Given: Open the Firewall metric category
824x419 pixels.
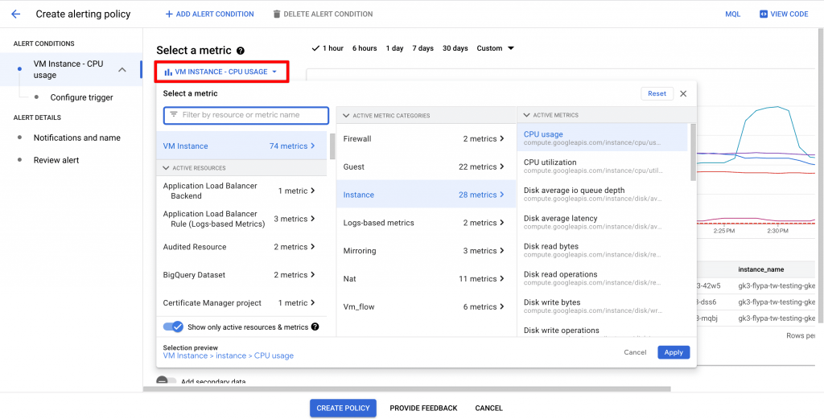Looking at the screenshot, I should (426, 138).
